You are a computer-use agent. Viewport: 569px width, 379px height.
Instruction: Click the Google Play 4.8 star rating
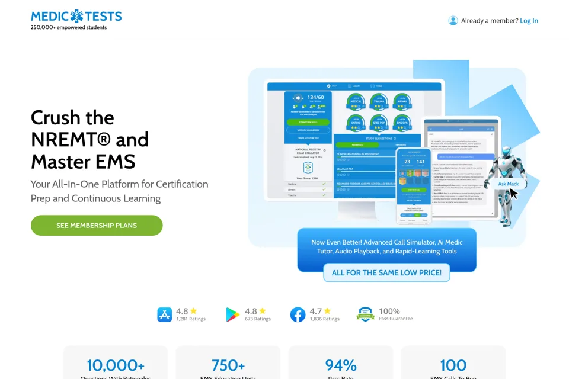tap(255, 311)
